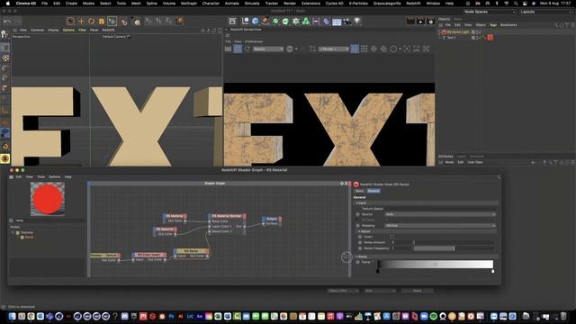Click the Noise Frequency slider
The height and width of the screenshot is (324, 576).
[x=453, y=248]
